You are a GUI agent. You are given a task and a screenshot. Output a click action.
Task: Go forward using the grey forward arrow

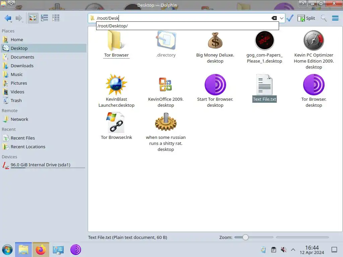(x=19, y=18)
